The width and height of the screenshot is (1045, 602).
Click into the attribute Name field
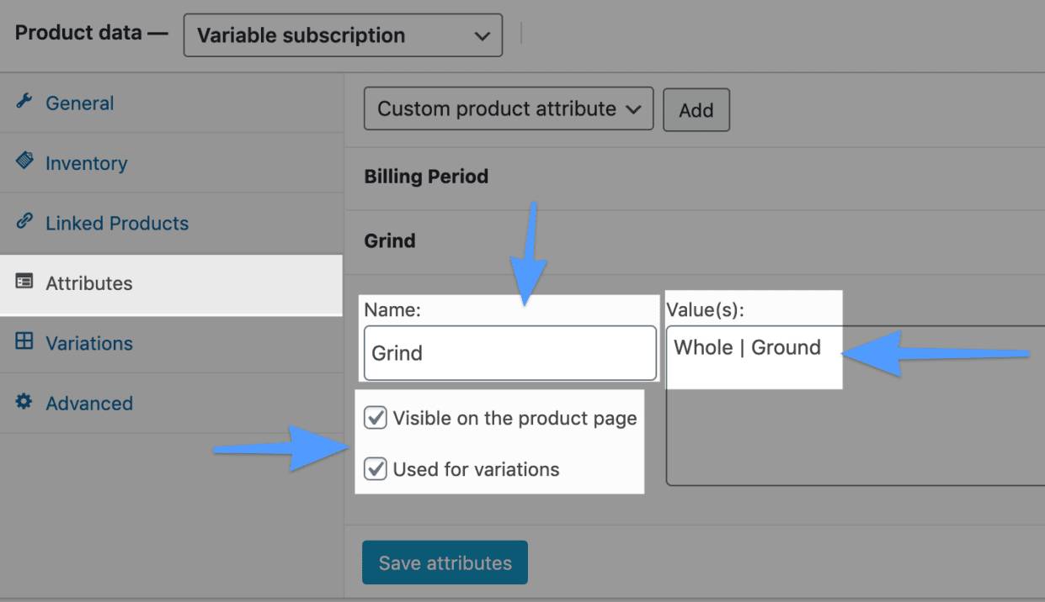(509, 353)
